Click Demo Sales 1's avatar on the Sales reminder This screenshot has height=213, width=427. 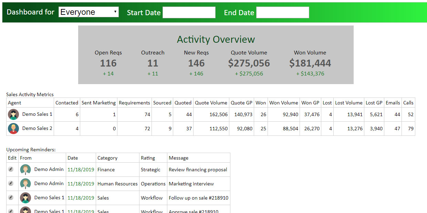click(25, 197)
